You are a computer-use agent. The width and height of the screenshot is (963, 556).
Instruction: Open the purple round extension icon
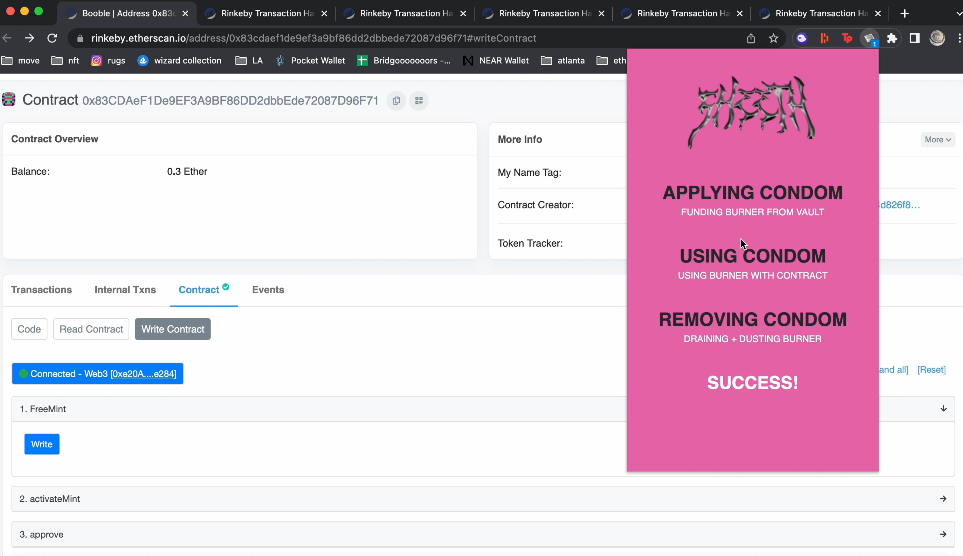[x=802, y=38]
